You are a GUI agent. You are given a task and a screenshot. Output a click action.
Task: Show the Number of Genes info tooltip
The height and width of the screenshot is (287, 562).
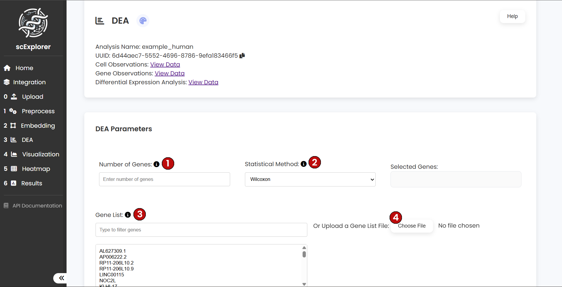(156, 164)
